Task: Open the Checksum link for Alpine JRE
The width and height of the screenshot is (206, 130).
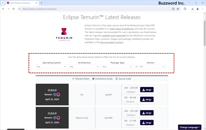Action: click(x=130, y=125)
